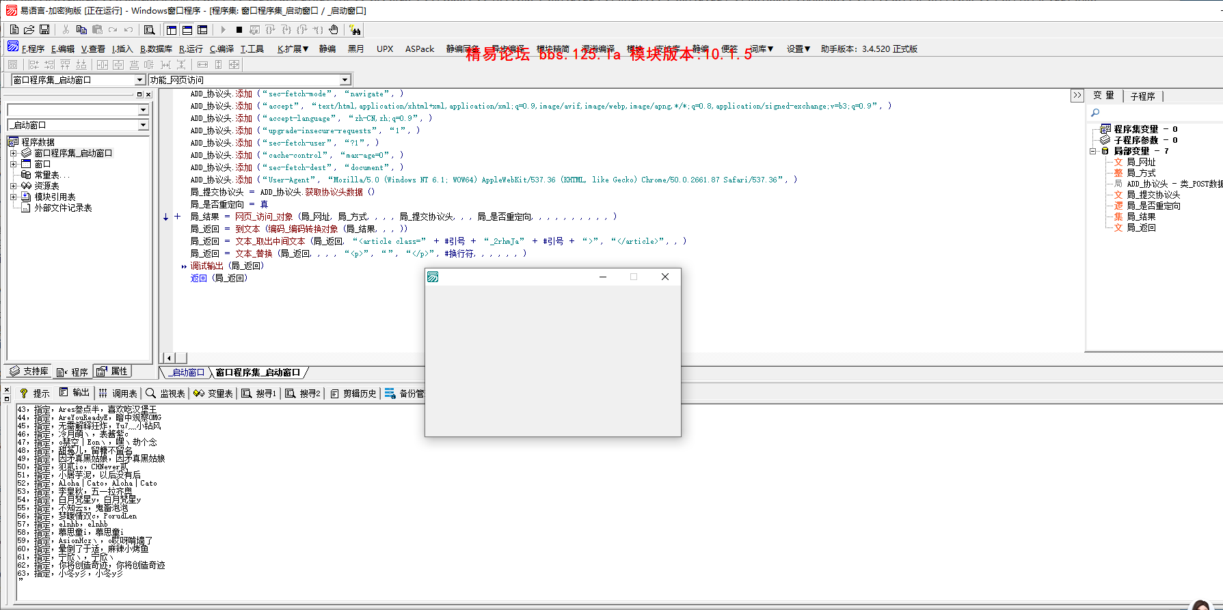Click the Paste clipboard icon
Image resolution: width=1223 pixels, height=610 pixels.
pos(97,29)
